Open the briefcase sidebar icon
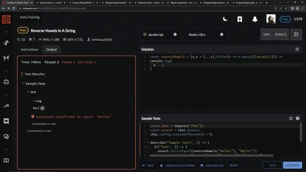The image size is (306, 172). pos(6,82)
